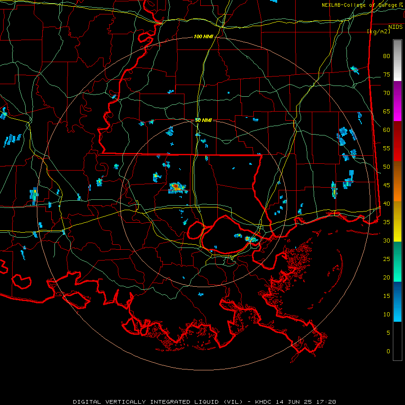Pick the blue segment of the color bar
Image resolution: width=405 pixels, height=405 pixels.
tap(397, 301)
